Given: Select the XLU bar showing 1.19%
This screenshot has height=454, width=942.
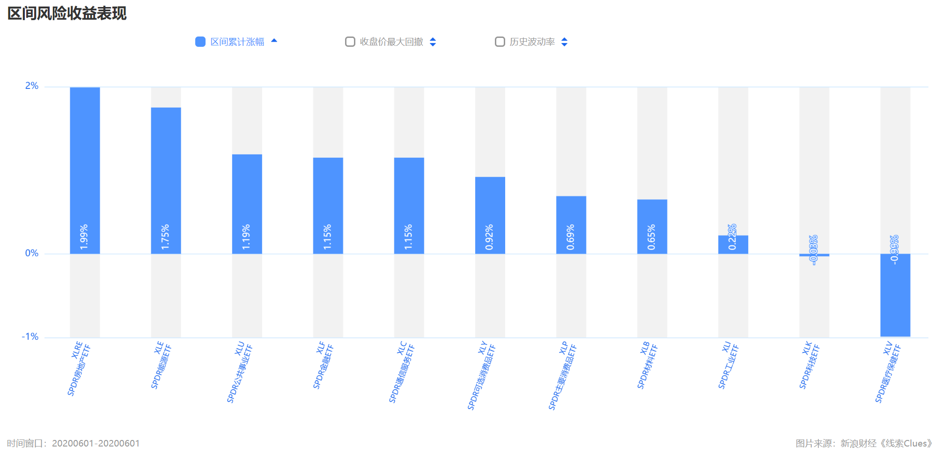Looking at the screenshot, I should coord(247,204).
